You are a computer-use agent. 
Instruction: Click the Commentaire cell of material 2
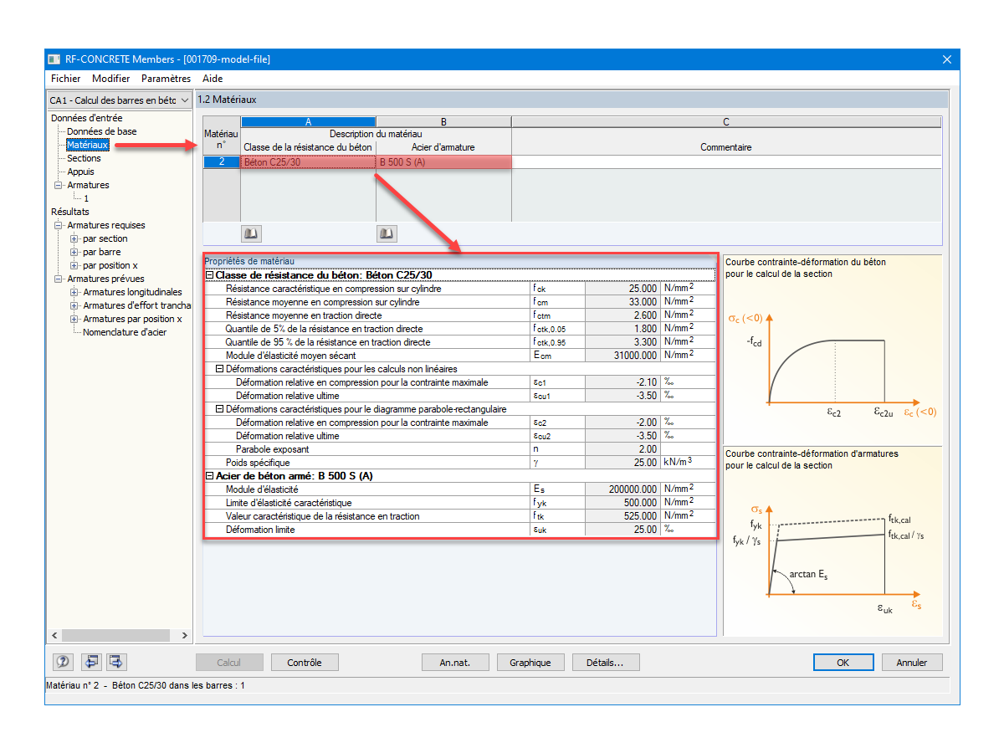(x=726, y=161)
